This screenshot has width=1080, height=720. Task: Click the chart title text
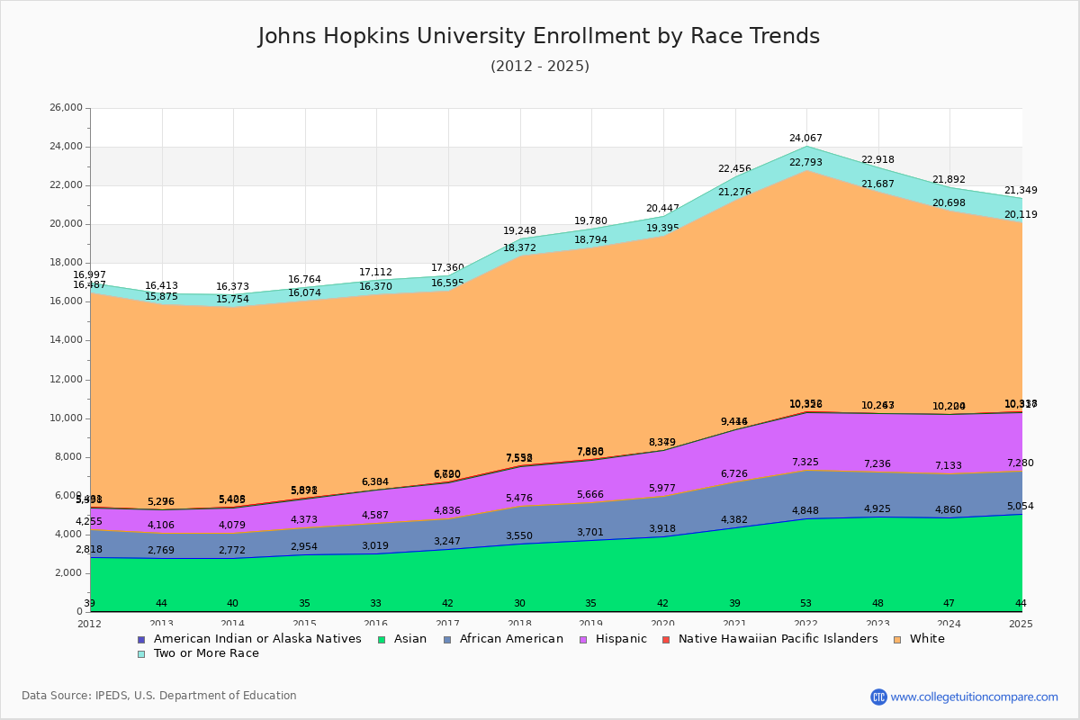point(539,36)
